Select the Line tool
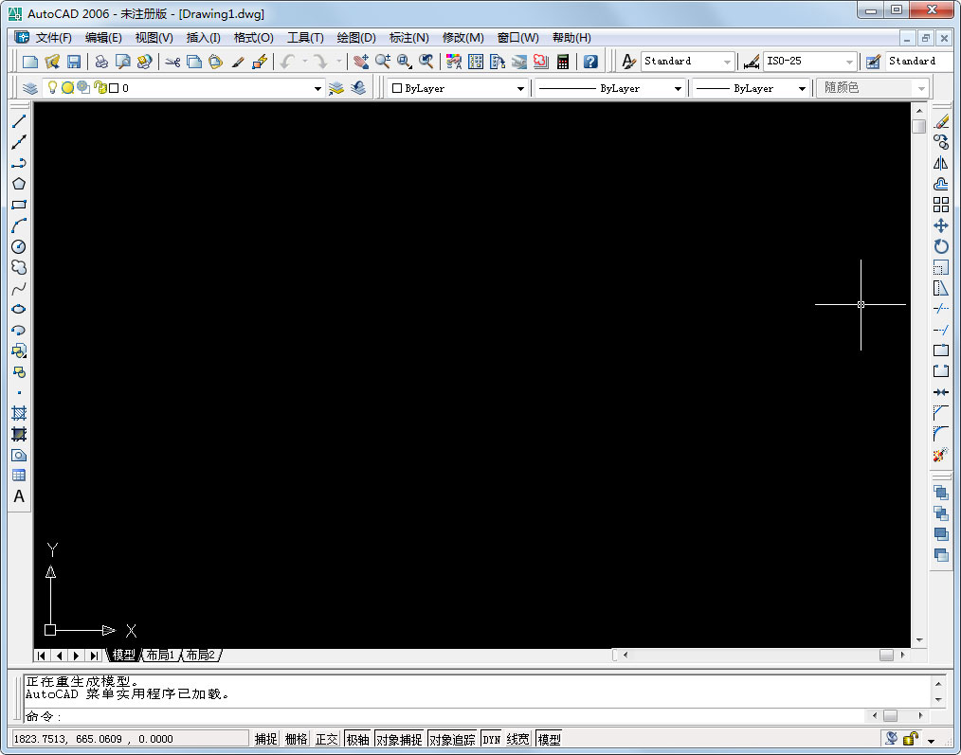The image size is (961, 755). (x=19, y=121)
